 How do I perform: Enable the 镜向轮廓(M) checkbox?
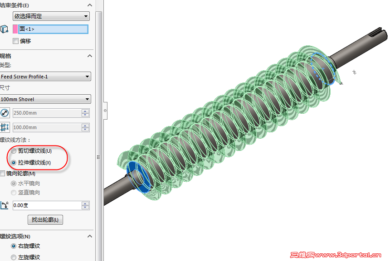2,174
